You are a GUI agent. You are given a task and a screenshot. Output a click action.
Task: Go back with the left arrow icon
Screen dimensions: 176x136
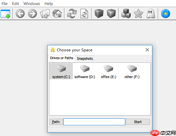point(20,14)
